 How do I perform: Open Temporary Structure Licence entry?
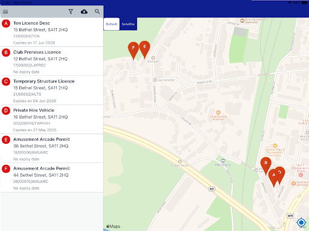(52, 90)
